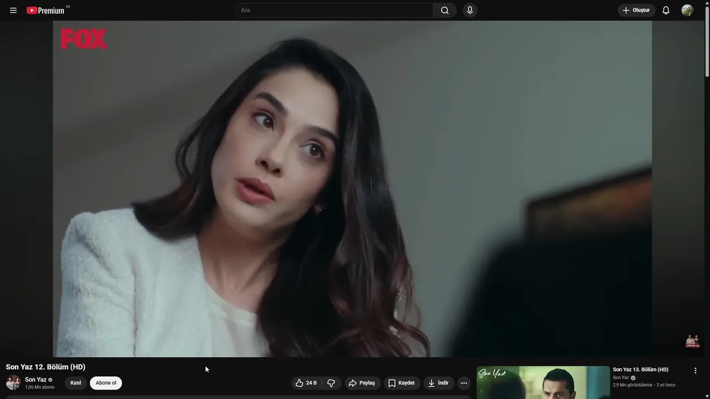Open the Son Yaz 13. Bölüm (HD) title
The height and width of the screenshot is (399, 710).
pos(641,370)
